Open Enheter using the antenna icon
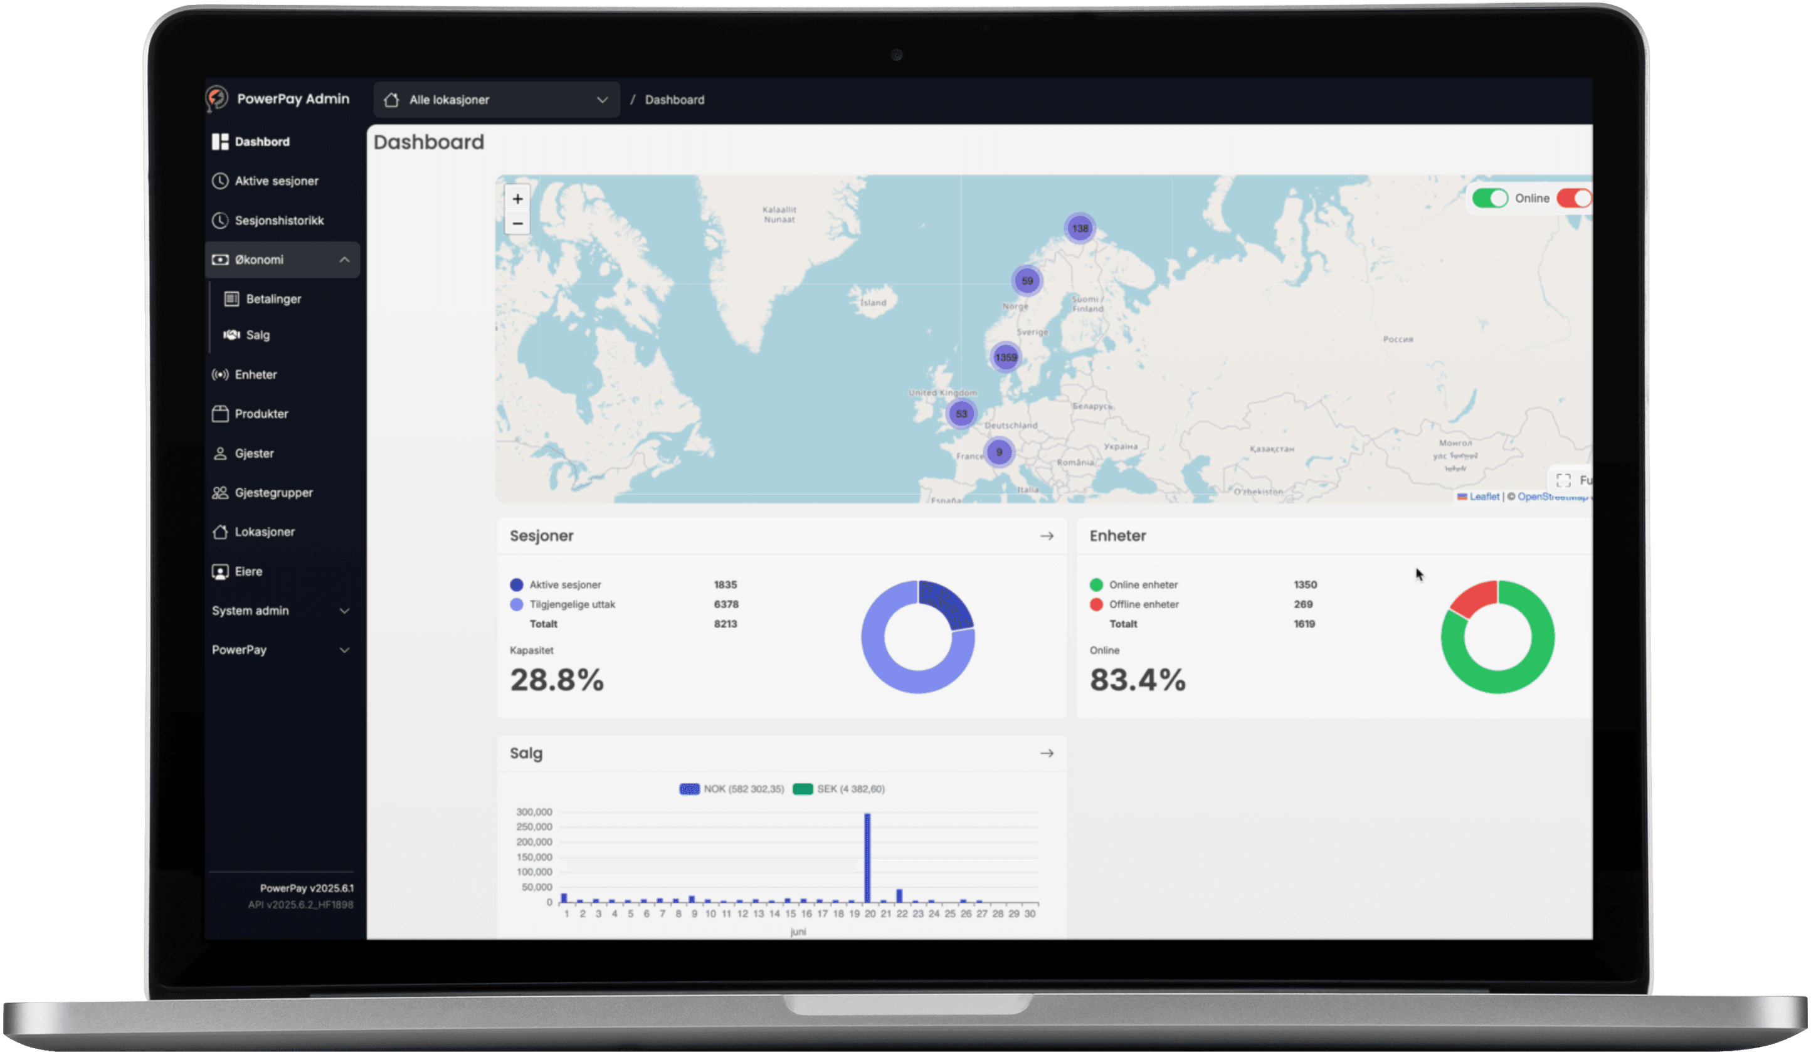Viewport: 1811px width, 1052px height. pyautogui.click(x=220, y=374)
